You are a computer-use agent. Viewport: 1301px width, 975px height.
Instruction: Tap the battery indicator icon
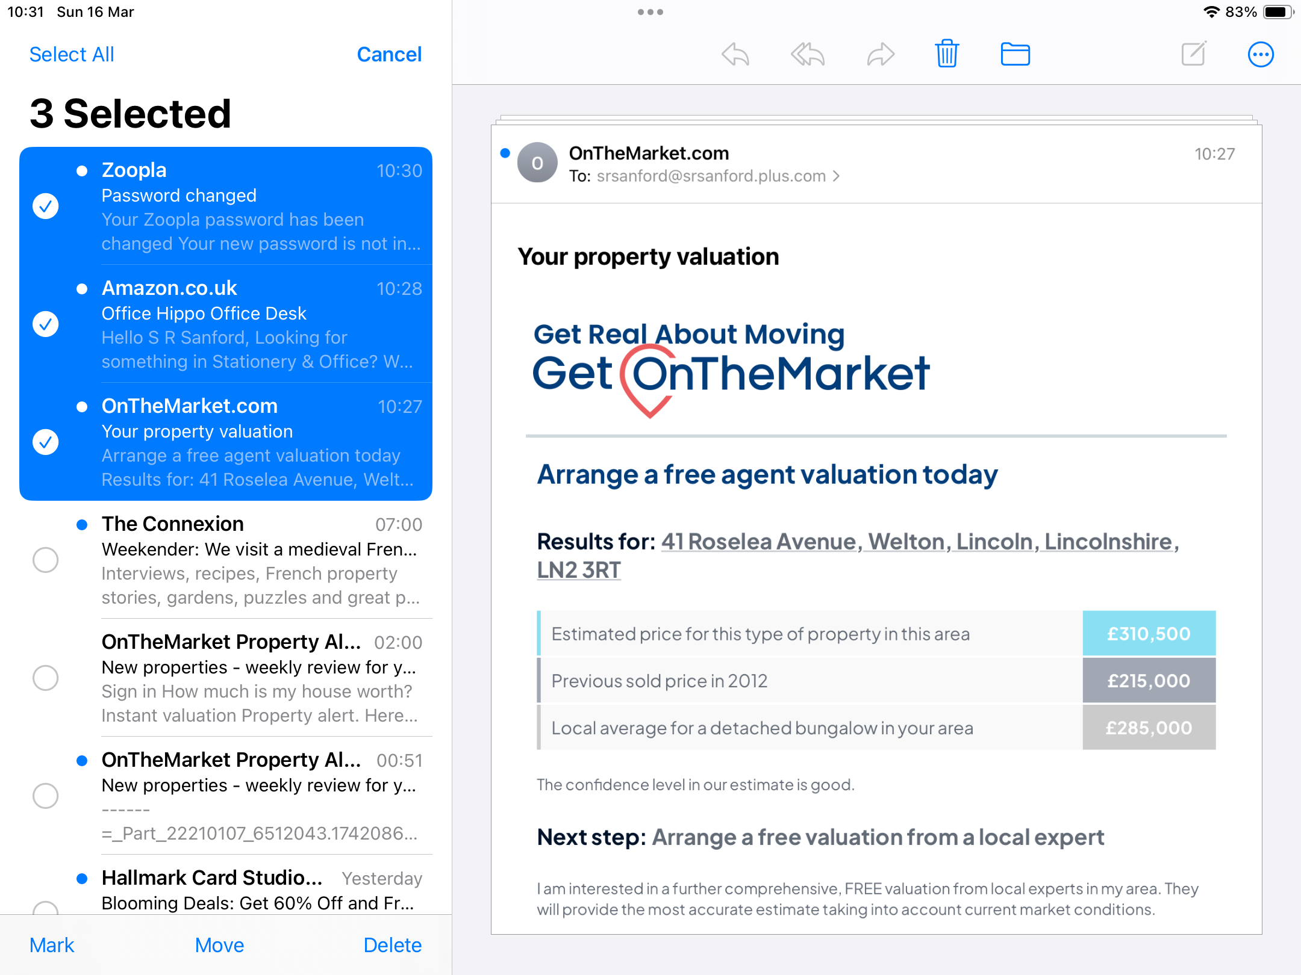[x=1279, y=12]
